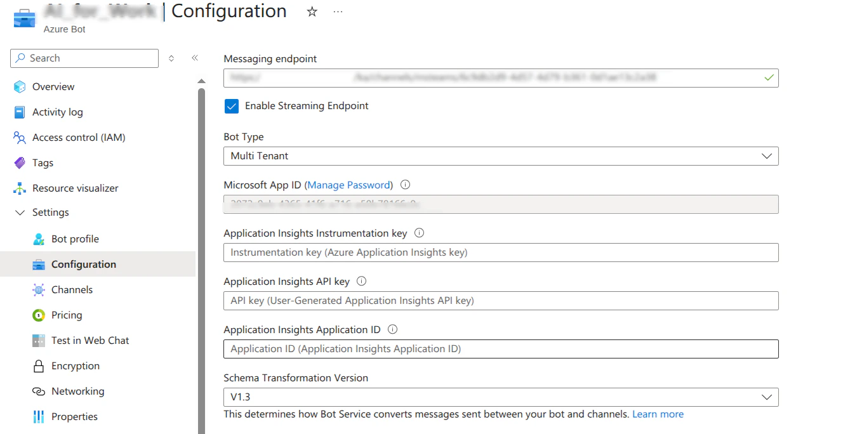This screenshot has height=434, width=841.
Task: Open the more options ellipsis in title
Action: click(338, 12)
